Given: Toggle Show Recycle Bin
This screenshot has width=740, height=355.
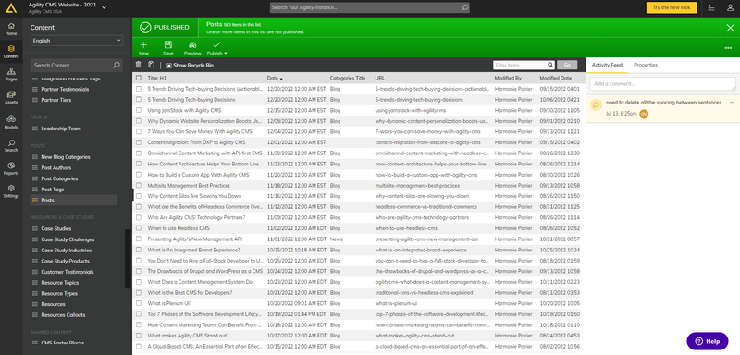Looking at the screenshot, I should point(191,65).
